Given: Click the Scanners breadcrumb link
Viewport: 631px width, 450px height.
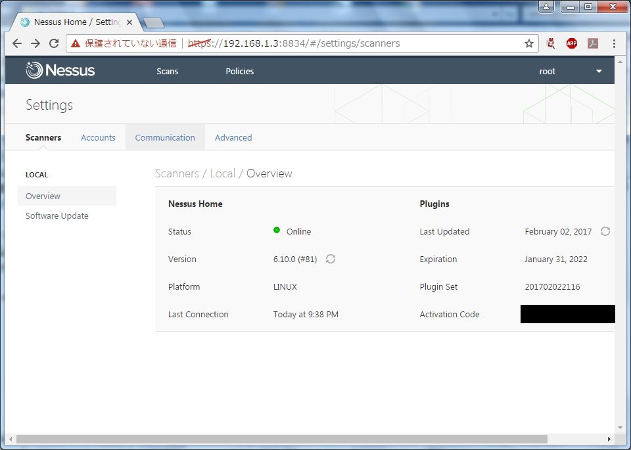Looking at the screenshot, I should coord(177,173).
